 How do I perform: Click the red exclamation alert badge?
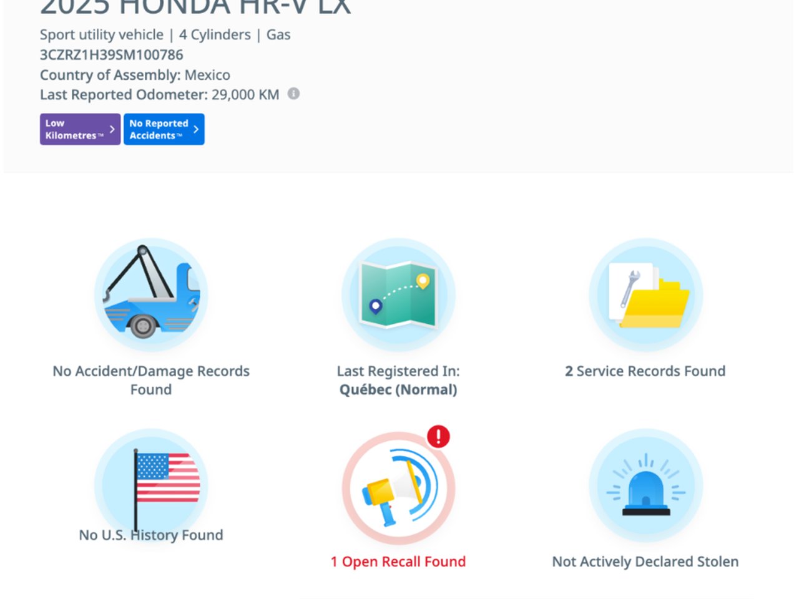click(438, 436)
